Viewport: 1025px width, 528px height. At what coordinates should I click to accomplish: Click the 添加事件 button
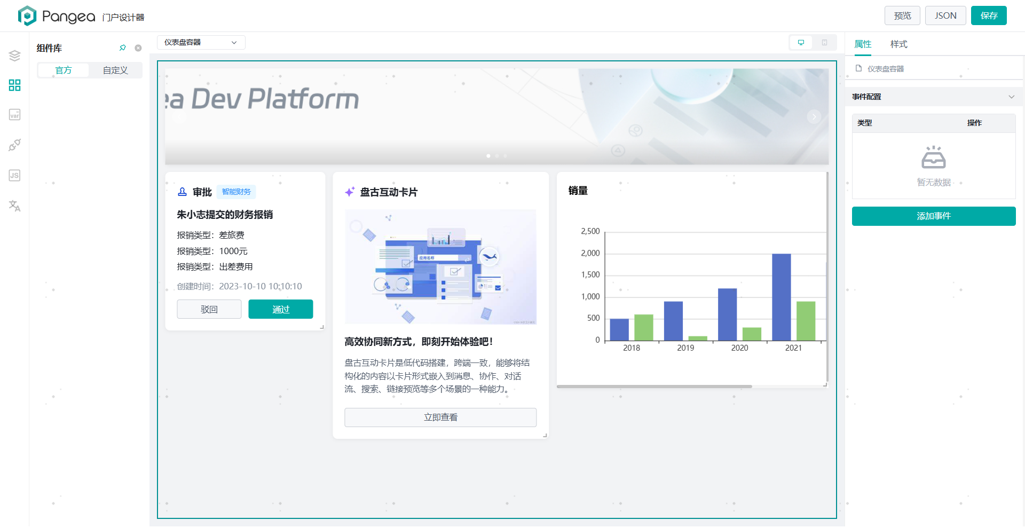(x=934, y=216)
